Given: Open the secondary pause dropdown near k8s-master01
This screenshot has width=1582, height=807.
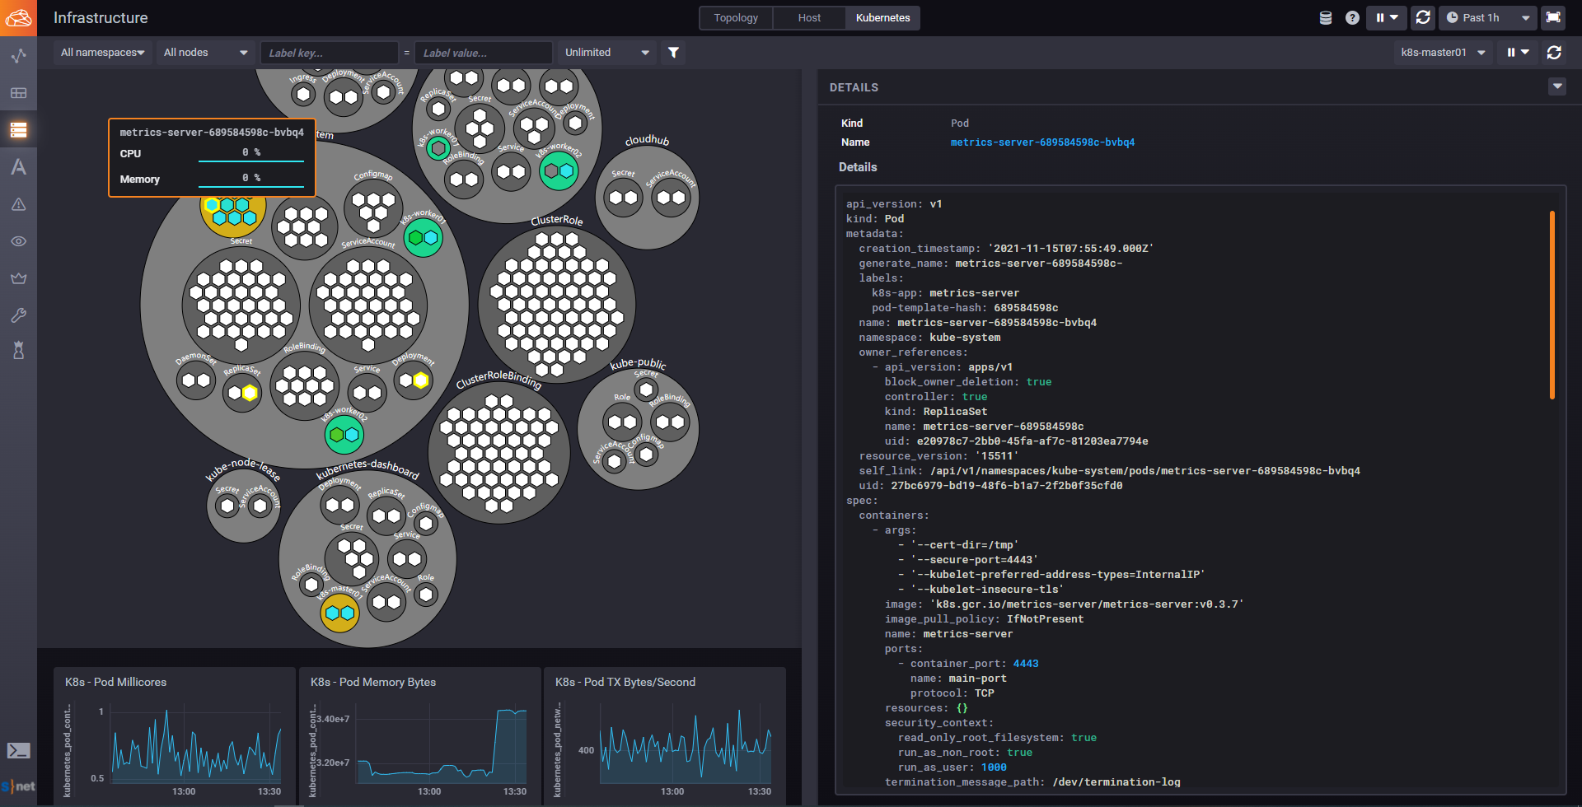Looking at the screenshot, I should (x=1518, y=53).
